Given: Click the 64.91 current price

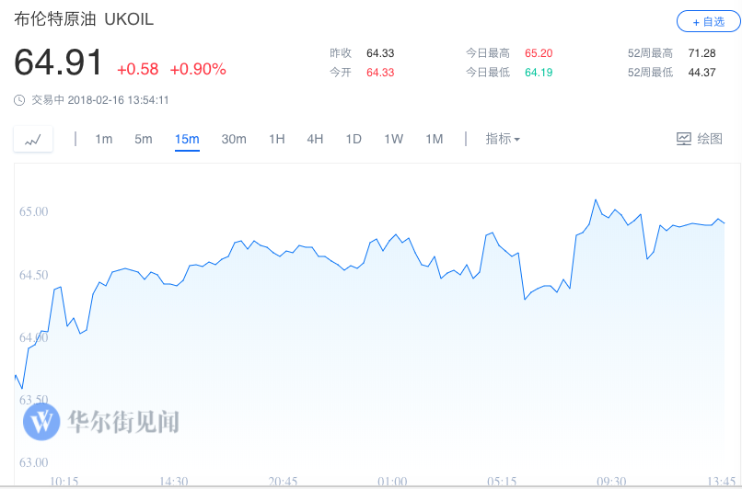Looking at the screenshot, I should (59, 63).
